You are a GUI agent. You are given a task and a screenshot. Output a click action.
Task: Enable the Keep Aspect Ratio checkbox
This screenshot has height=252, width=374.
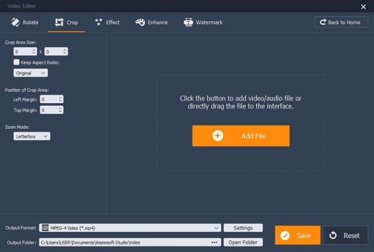[17, 62]
